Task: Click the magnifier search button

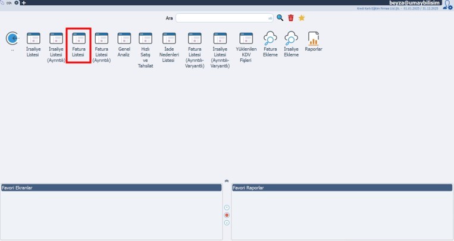Action: coord(280,18)
